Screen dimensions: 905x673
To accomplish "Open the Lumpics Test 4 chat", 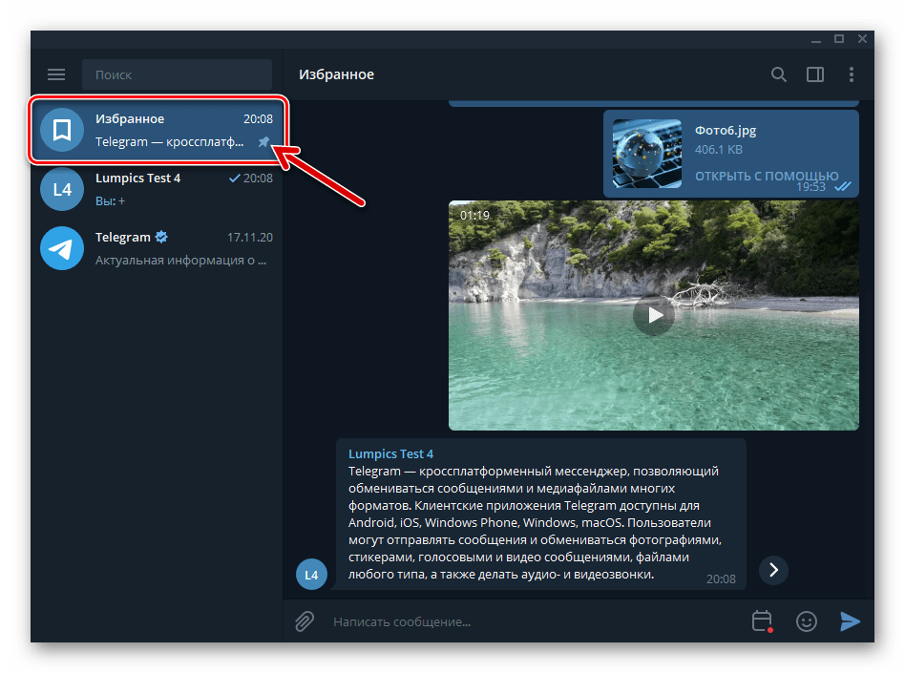I will [158, 189].
